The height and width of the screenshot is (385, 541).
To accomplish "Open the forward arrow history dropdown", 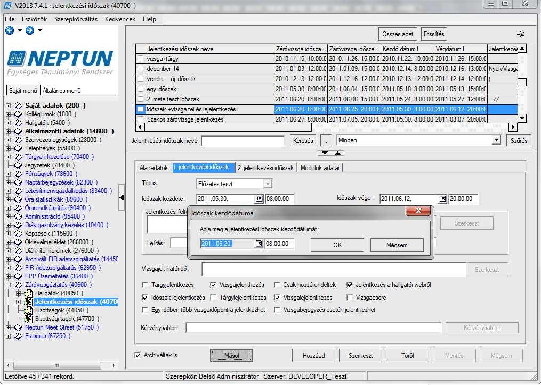I will point(40,30).
